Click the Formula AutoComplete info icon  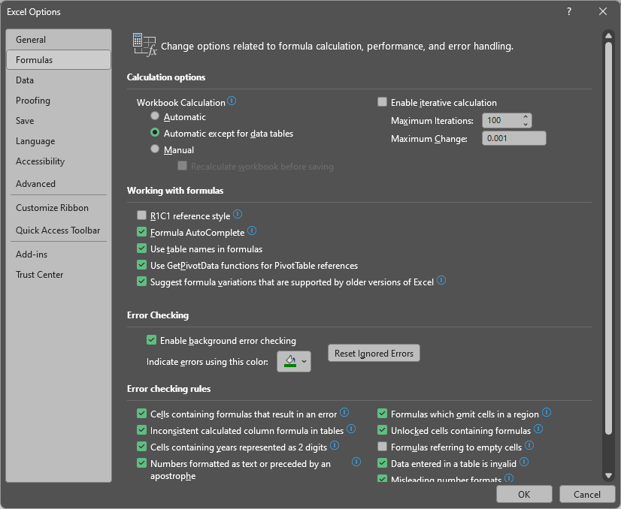251,230
